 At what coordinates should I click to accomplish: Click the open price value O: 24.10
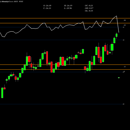click(47, 6)
